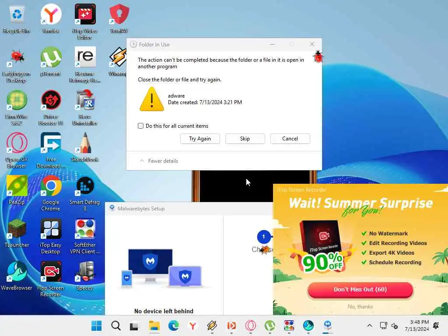Cancel the Folder In Use dialog

pyautogui.click(x=290, y=139)
